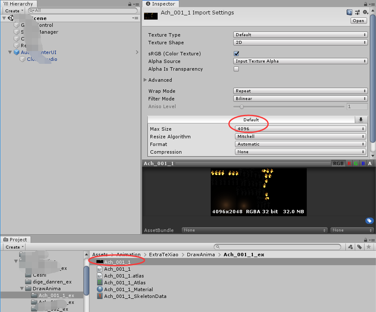Toggle RGB preview channel button
Image resolution: width=376 pixels, height=312 pixels.
tap(338, 163)
